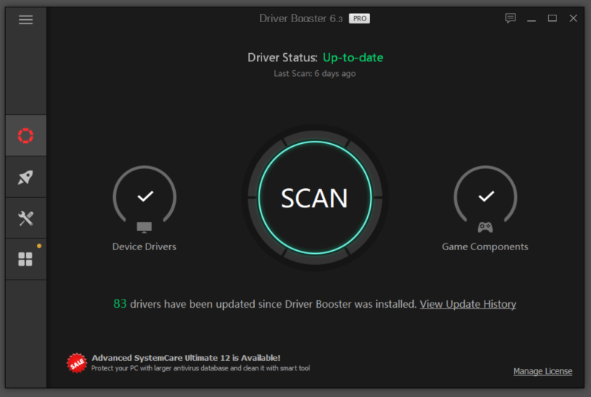Minimize the Driver Booster window
The image size is (591, 397).
coord(531,18)
